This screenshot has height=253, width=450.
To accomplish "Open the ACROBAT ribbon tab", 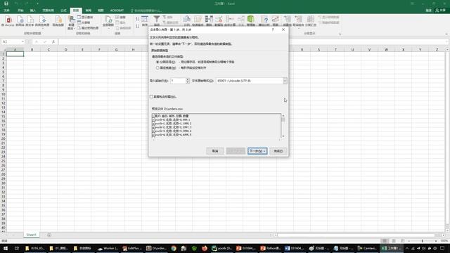I will click(x=117, y=11).
